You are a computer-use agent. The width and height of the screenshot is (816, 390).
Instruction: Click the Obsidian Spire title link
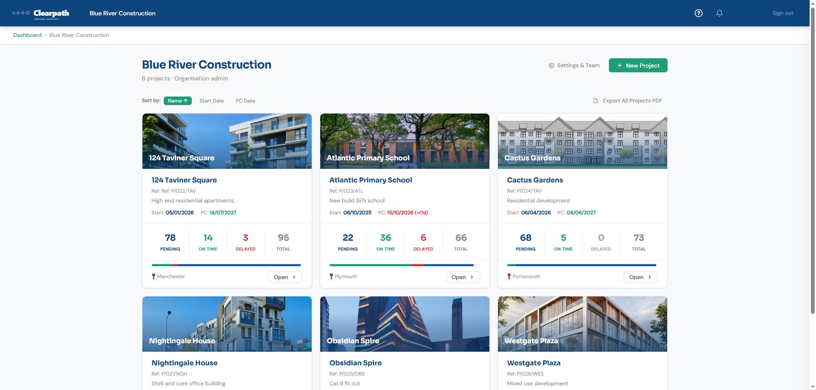click(355, 363)
